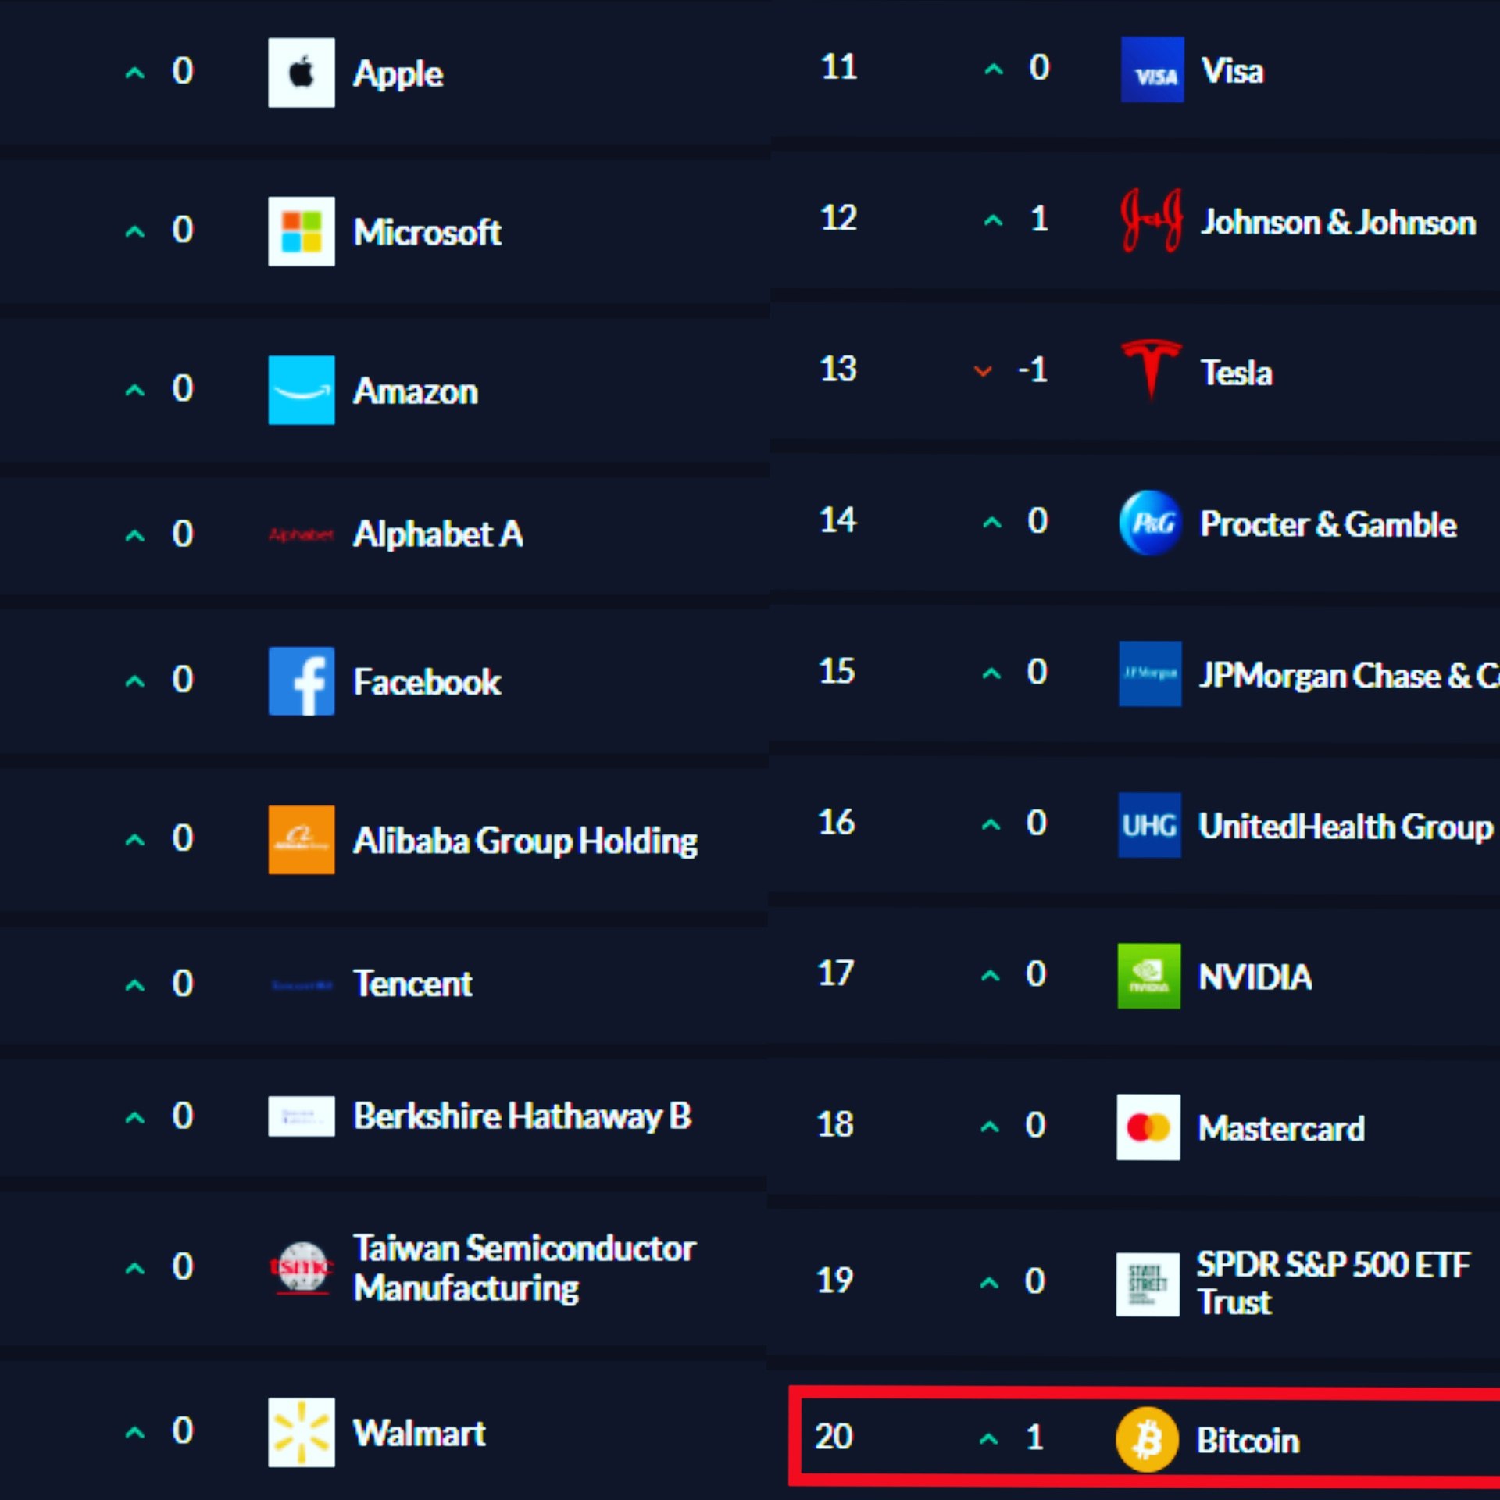Select the Tesla name text
This screenshot has width=1500, height=1500.
point(1236,373)
